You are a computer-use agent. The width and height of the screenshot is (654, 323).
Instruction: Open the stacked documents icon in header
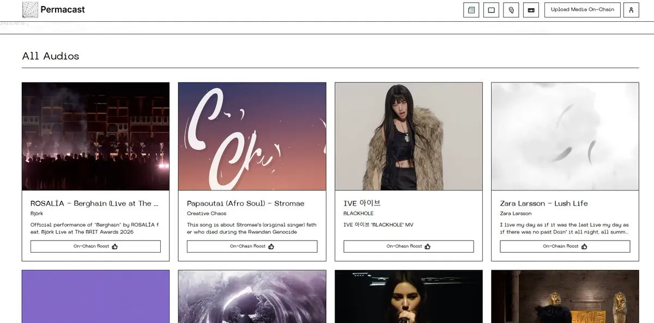(x=471, y=10)
